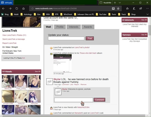
Task: Click the Comment button under Skylar's post
Action: point(99,100)
